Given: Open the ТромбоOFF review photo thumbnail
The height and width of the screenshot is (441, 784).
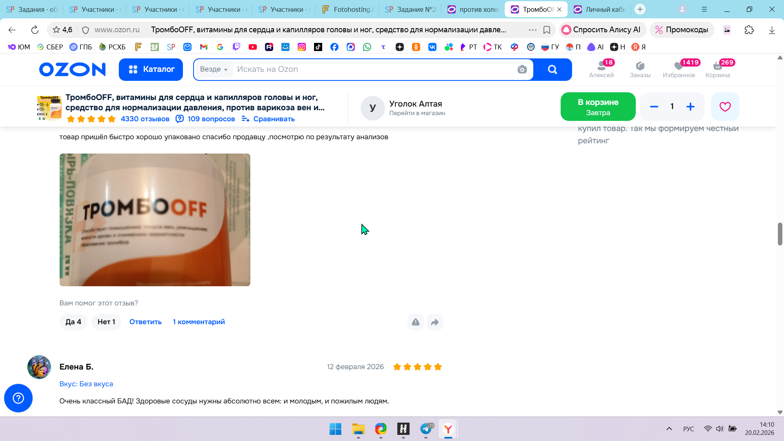Looking at the screenshot, I should 155,220.
